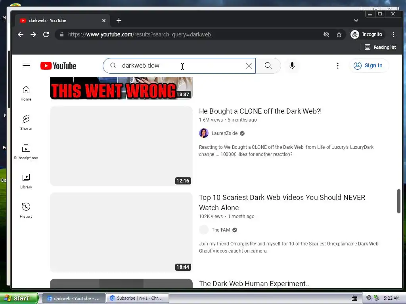Open The FAM channel link

point(220,230)
